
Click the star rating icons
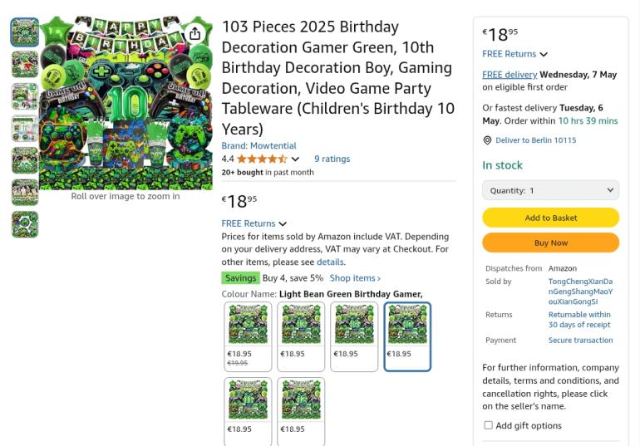262,159
